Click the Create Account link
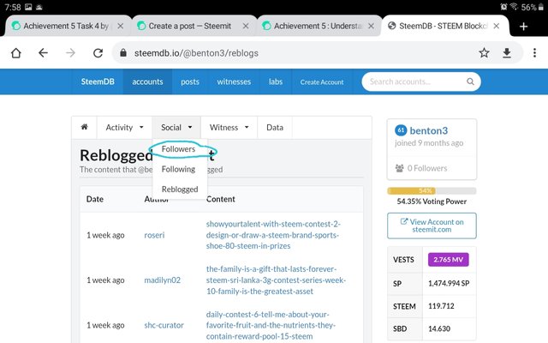Viewport: 548px width, 343px height. (x=321, y=82)
